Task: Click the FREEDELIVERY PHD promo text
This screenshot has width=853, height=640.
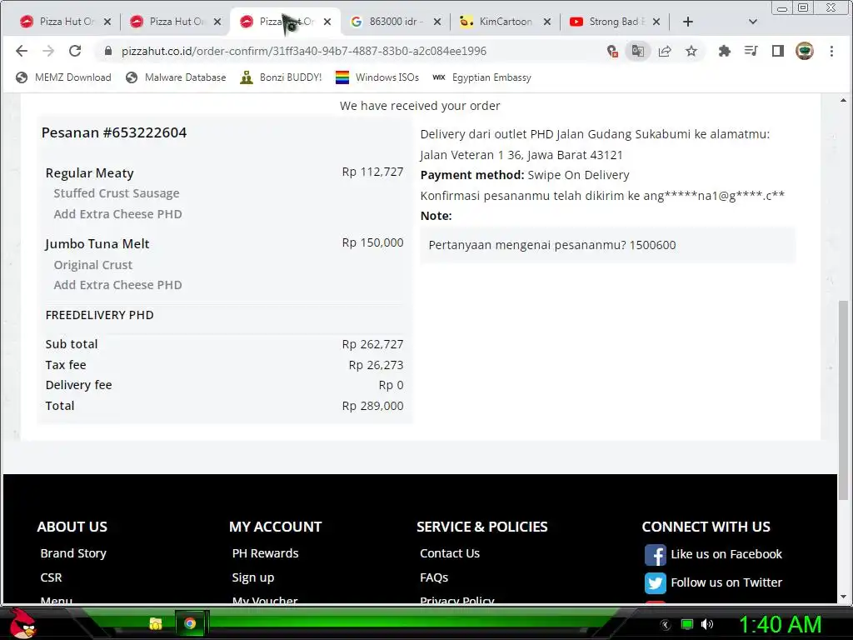Action: coord(100,315)
